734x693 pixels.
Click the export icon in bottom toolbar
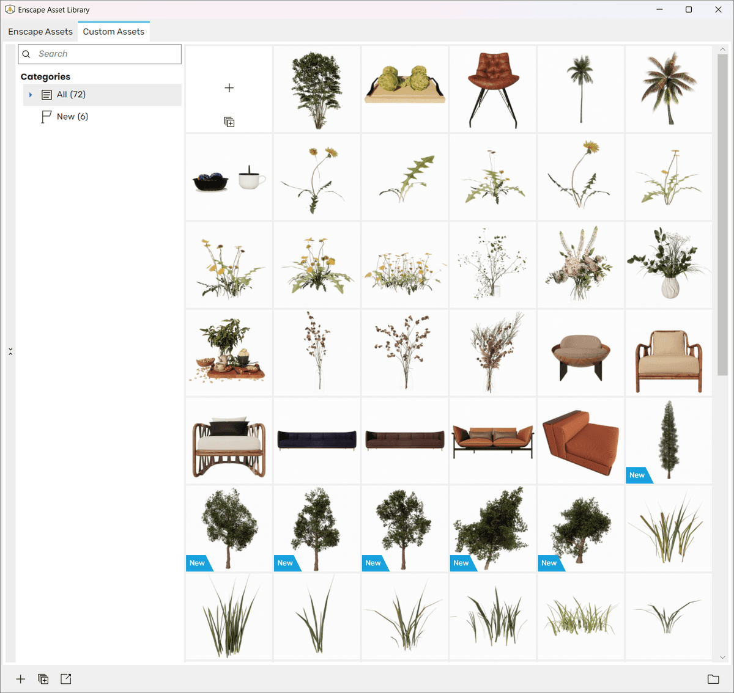[x=66, y=679]
